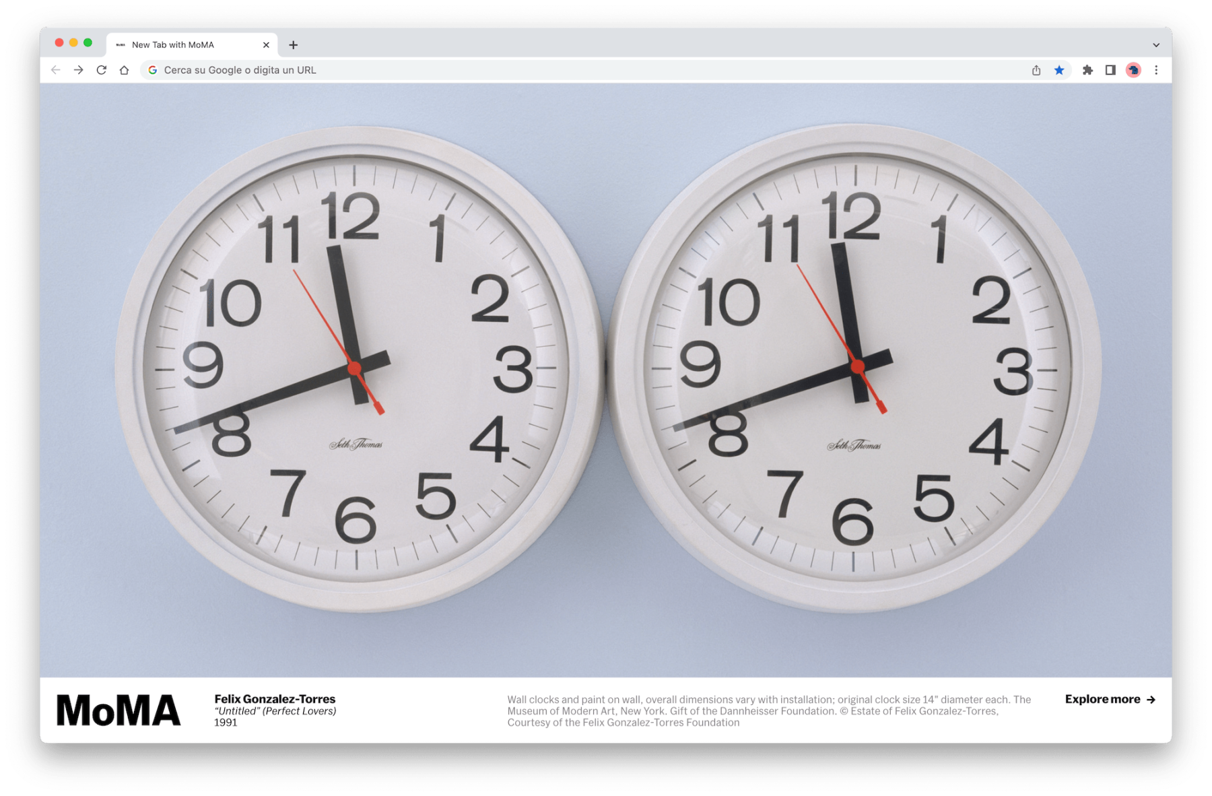Toggle the browser side panel

point(1110,70)
